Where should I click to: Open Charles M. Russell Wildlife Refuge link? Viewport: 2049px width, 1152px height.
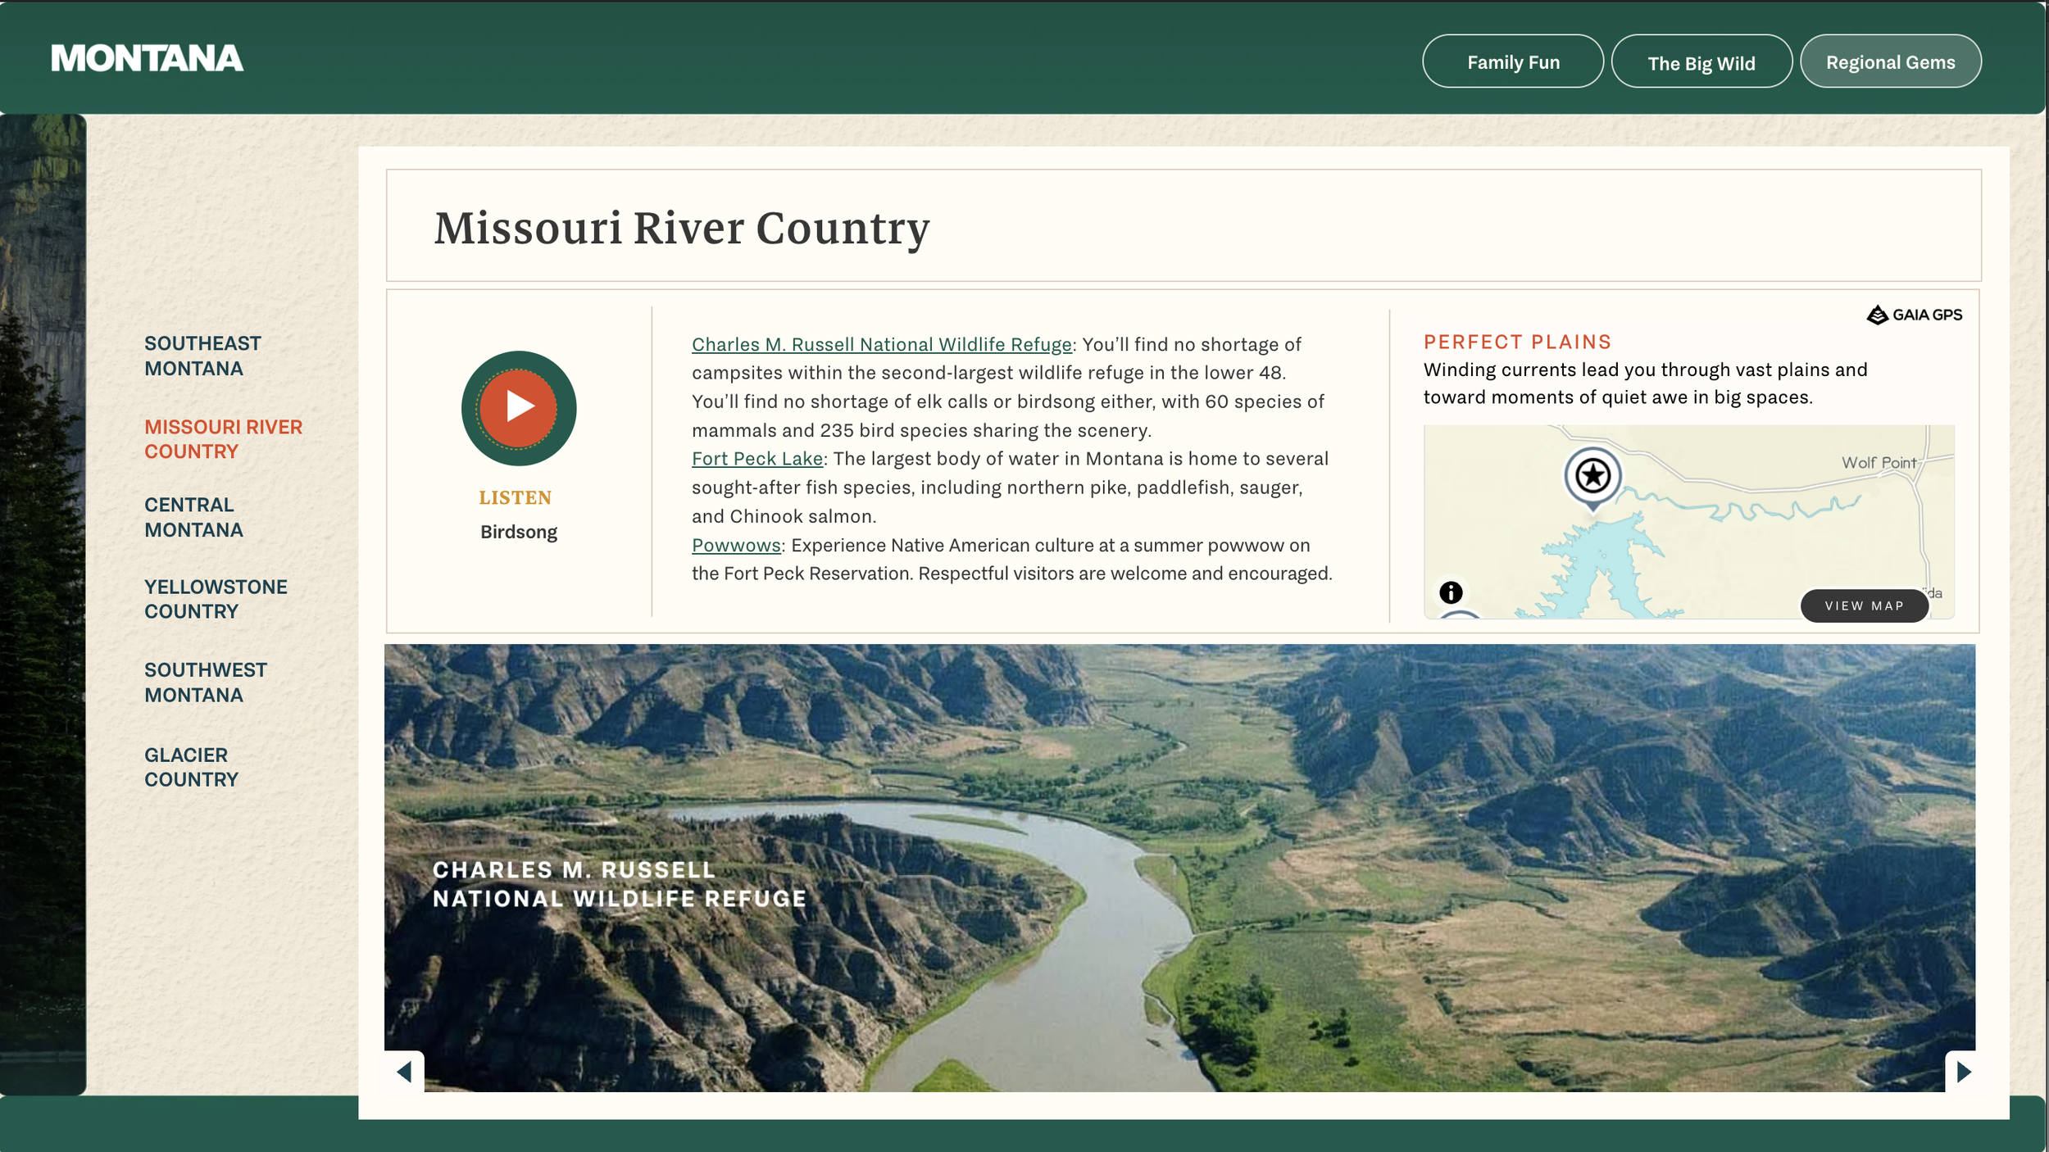tap(881, 345)
